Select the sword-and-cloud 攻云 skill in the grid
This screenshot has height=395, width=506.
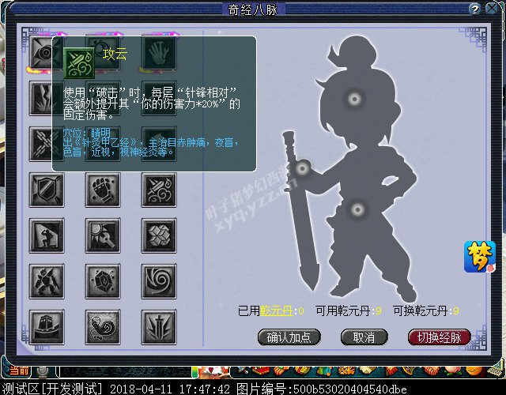[x=159, y=190]
